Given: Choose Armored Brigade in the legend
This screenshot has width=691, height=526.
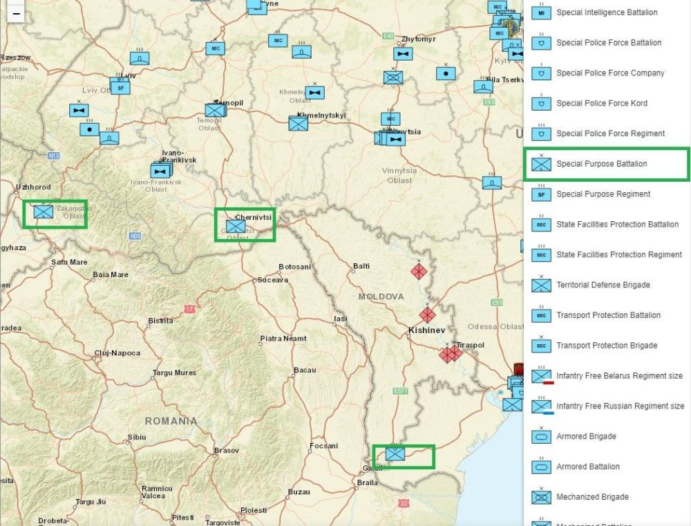Looking at the screenshot, I should point(586,436).
